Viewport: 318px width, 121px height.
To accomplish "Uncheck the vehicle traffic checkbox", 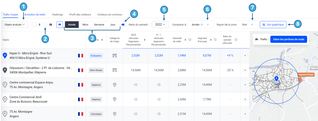I will point(45,25).
